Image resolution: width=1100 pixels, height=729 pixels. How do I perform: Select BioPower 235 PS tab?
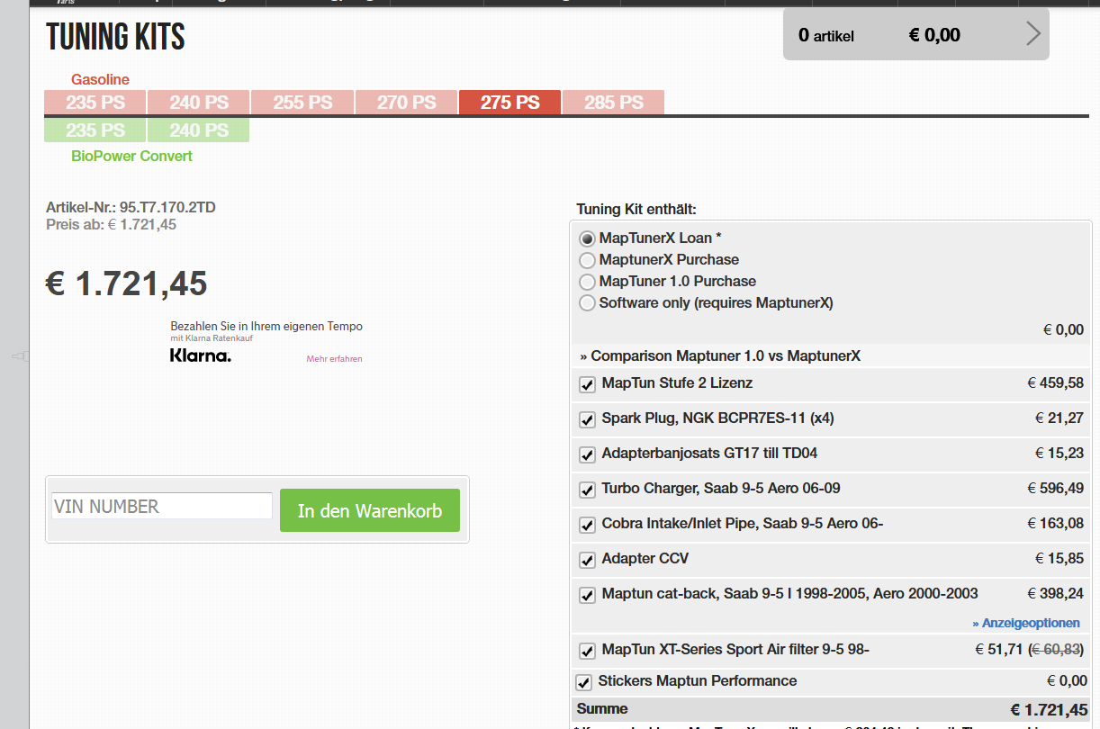(95, 130)
